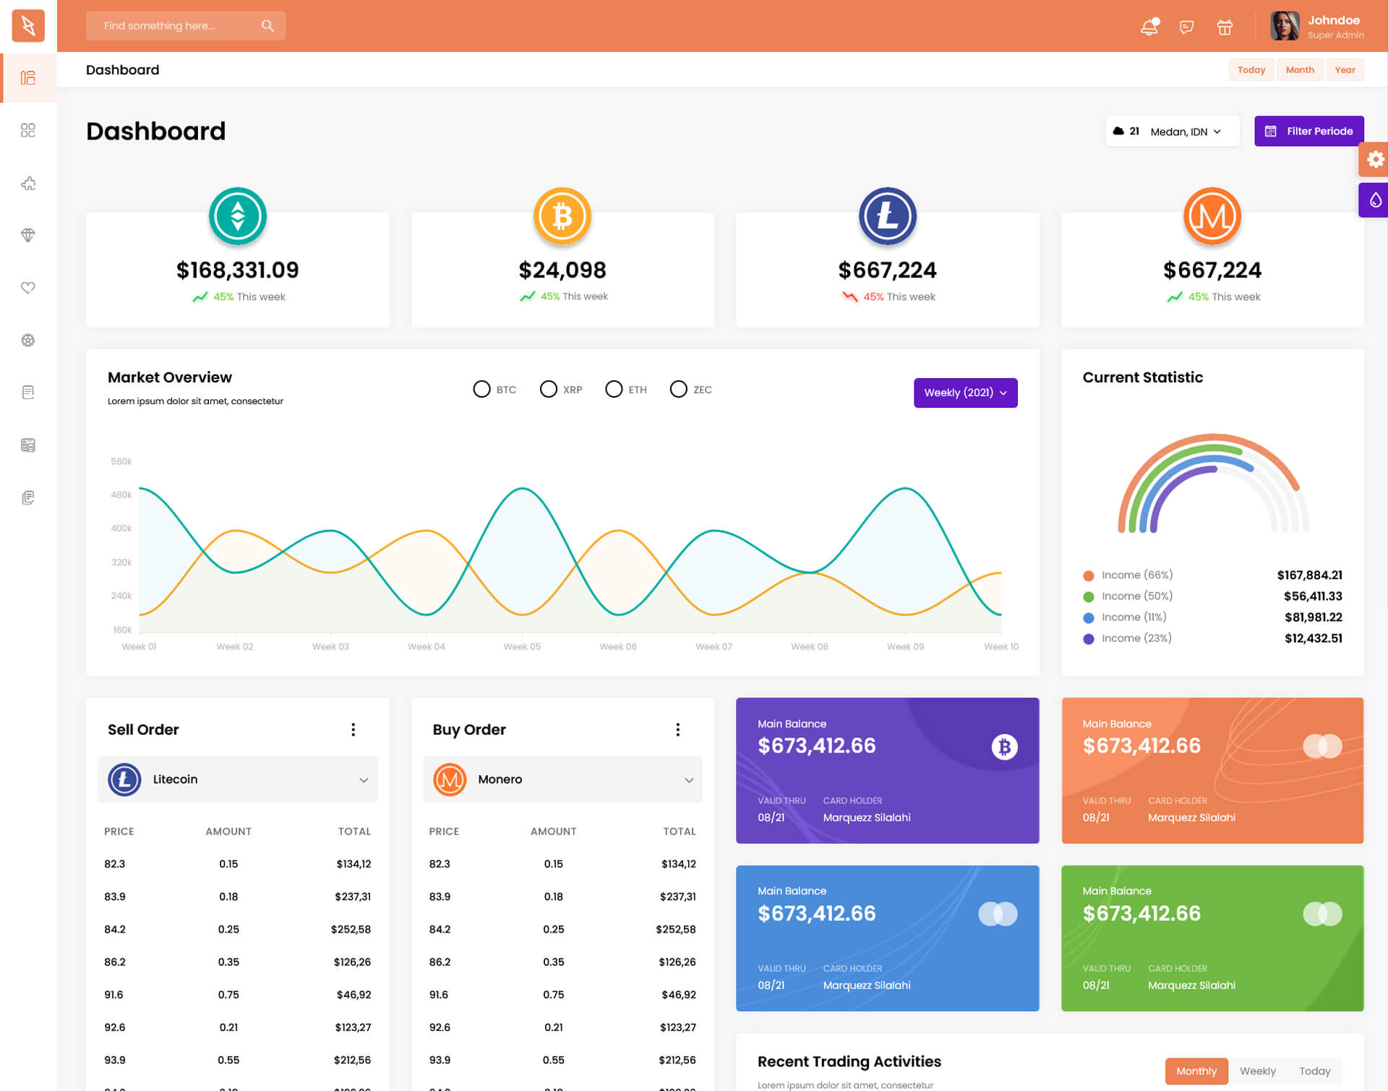
Task: Click the notification bell icon
Action: pyautogui.click(x=1149, y=27)
